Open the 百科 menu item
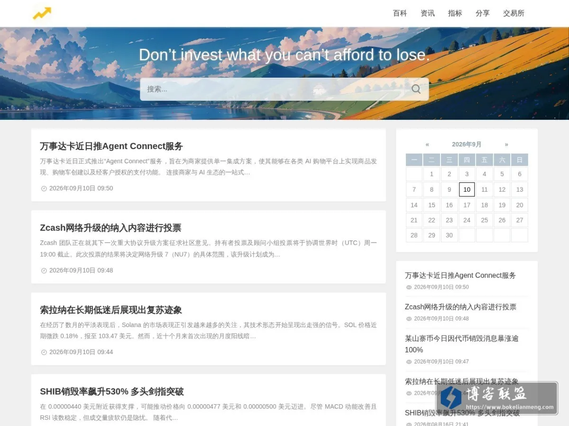The image size is (569, 426). 400,13
